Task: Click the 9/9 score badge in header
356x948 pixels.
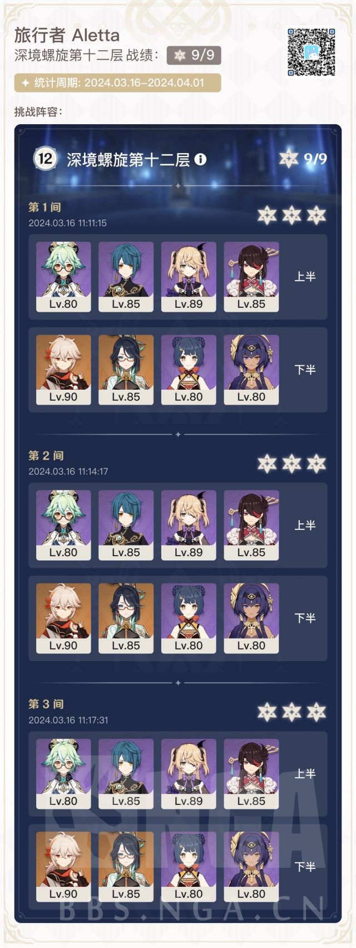Action: [x=194, y=55]
